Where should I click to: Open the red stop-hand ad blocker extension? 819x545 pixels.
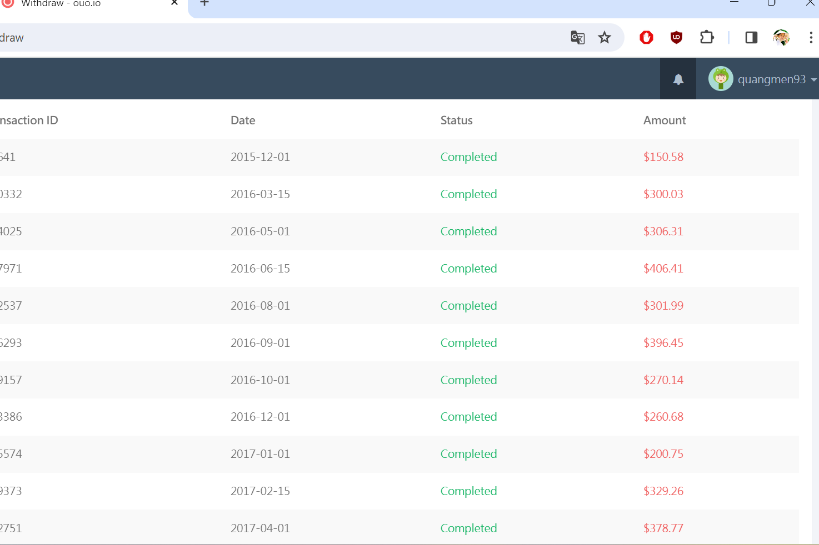(x=646, y=38)
